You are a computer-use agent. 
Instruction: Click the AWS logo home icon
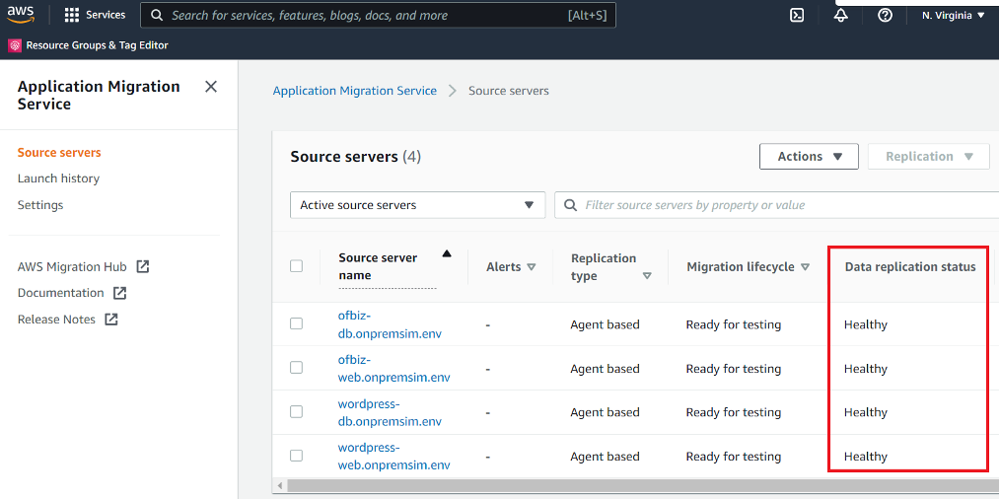21,15
